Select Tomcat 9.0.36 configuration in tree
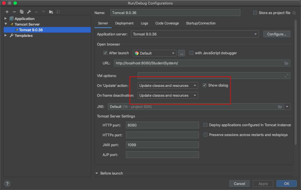The height and width of the screenshot is (190, 301). [47, 30]
